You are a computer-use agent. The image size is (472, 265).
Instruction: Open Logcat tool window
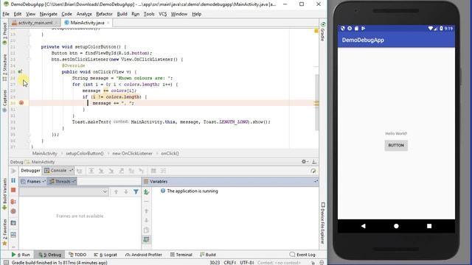105,255
